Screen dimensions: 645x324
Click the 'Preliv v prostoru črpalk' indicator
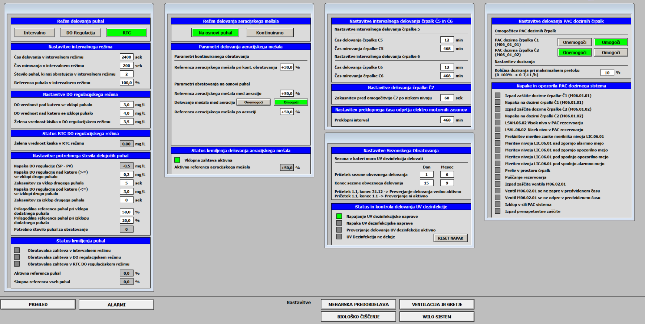click(x=497, y=170)
